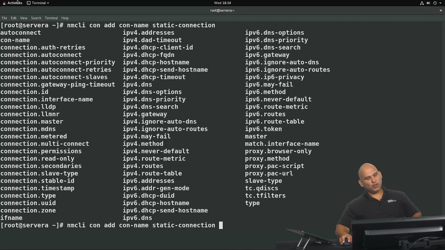The image size is (445, 250).
Task: Open the Terminal menu in menu bar
Action: (x=51, y=18)
